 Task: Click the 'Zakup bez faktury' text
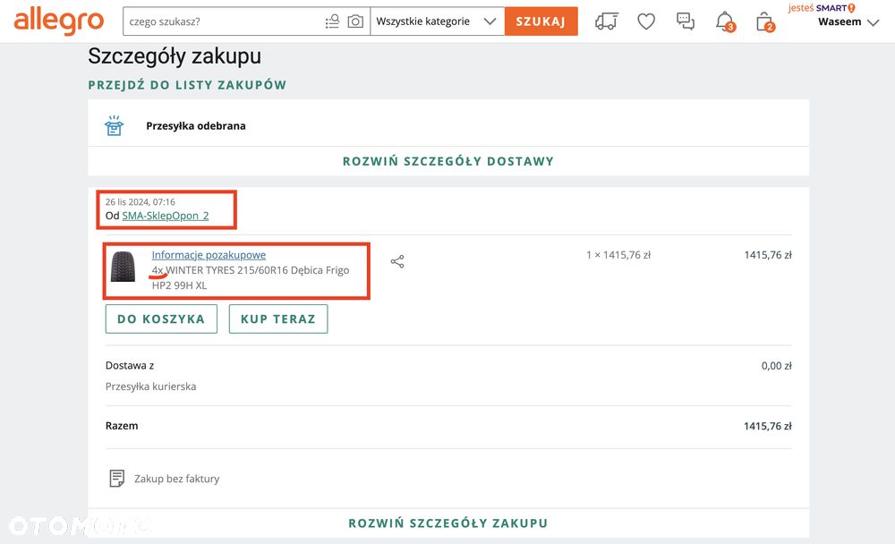coord(177,479)
